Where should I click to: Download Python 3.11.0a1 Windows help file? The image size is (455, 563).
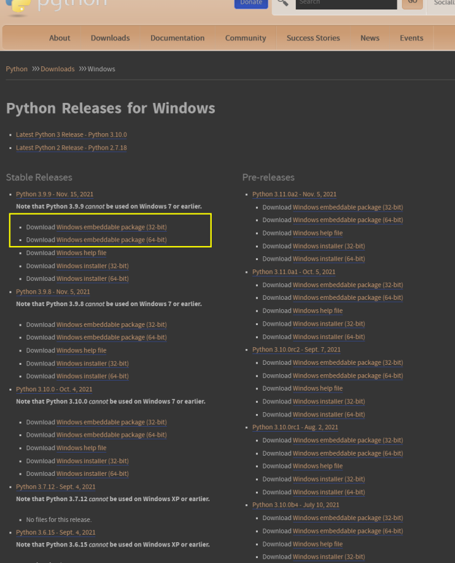[x=317, y=311]
